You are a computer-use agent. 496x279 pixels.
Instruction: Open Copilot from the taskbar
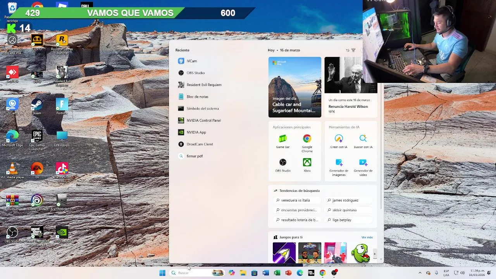point(232,273)
